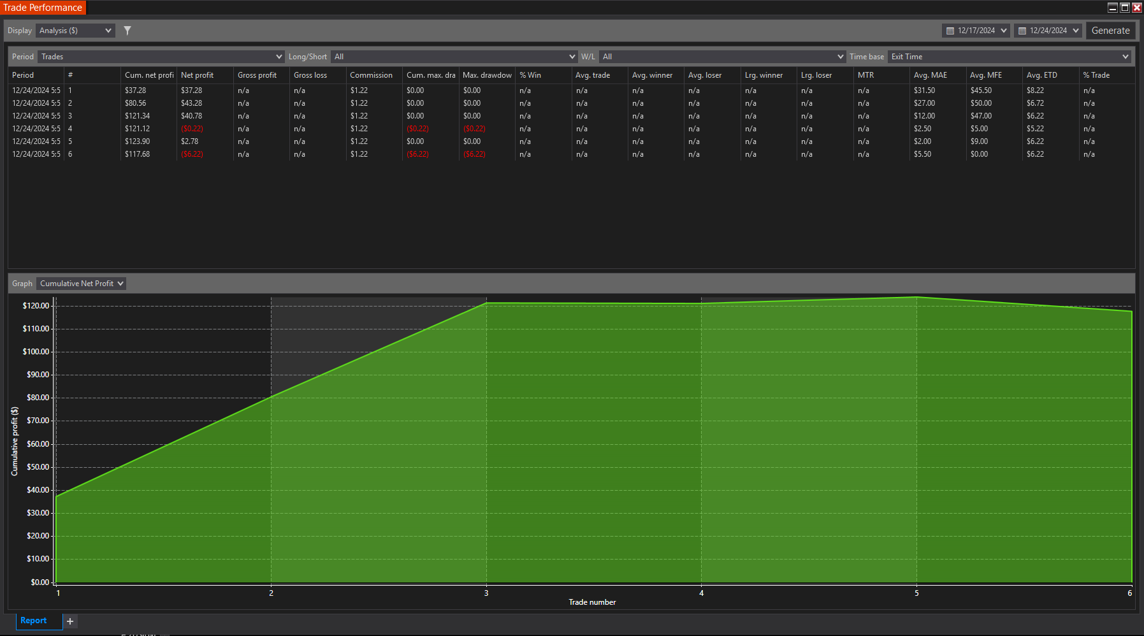
Task: Sort by Cum. net profit column header
Action: pyautogui.click(x=149, y=75)
